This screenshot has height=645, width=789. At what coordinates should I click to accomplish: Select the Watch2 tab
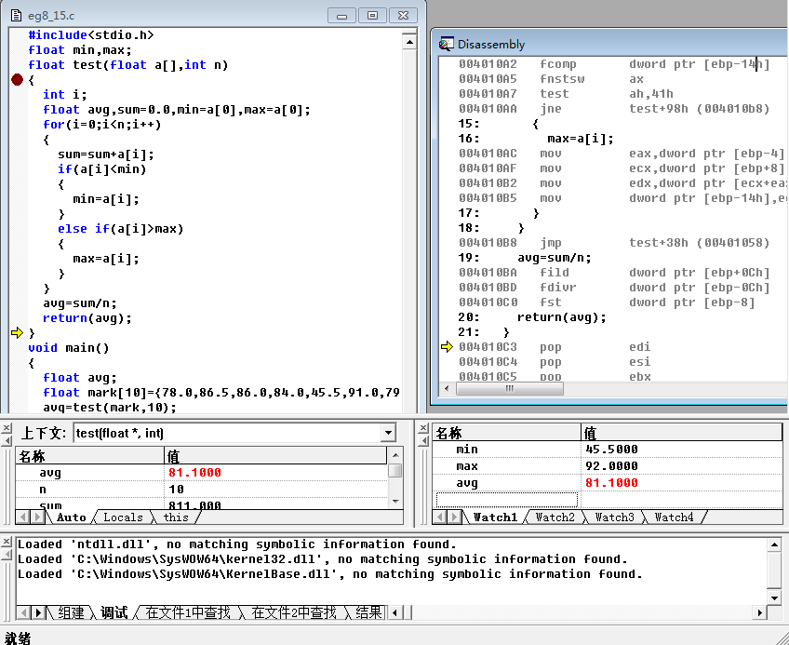click(x=555, y=517)
